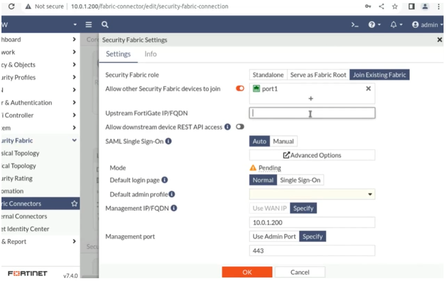Screen dimensions: 446x287
Task: Open the VDOM selector dropdown arrow
Action: coord(75,24)
